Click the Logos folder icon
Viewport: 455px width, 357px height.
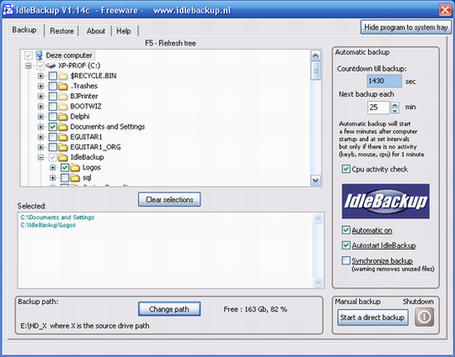tap(74, 168)
